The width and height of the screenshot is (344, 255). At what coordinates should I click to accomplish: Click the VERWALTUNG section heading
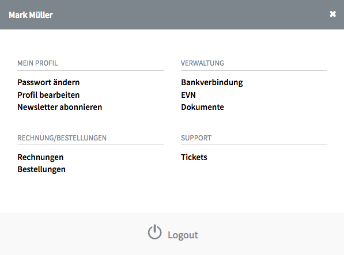202,63
